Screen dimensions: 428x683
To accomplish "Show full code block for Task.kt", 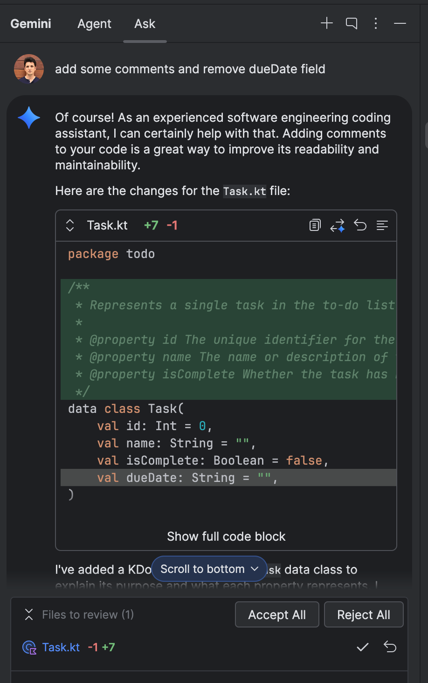I will (x=226, y=537).
